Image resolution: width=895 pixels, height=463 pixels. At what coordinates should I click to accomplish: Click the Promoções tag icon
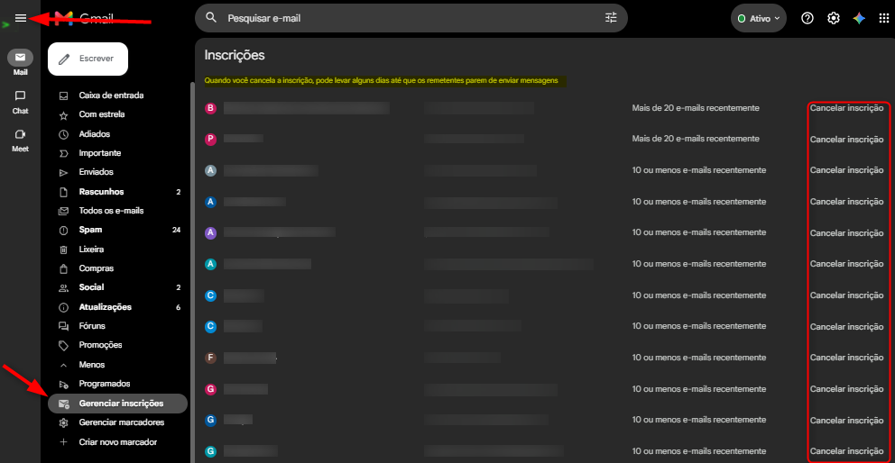[63, 346]
